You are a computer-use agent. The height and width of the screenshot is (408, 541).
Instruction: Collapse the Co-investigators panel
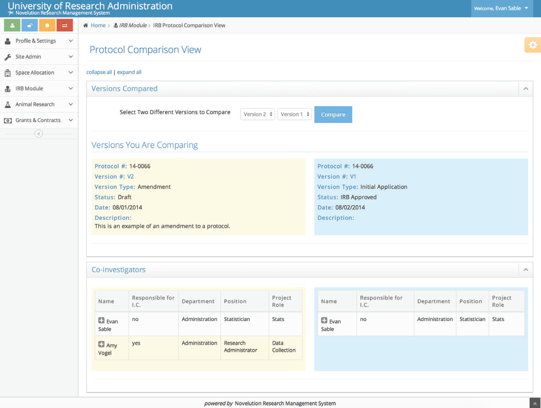pos(526,270)
